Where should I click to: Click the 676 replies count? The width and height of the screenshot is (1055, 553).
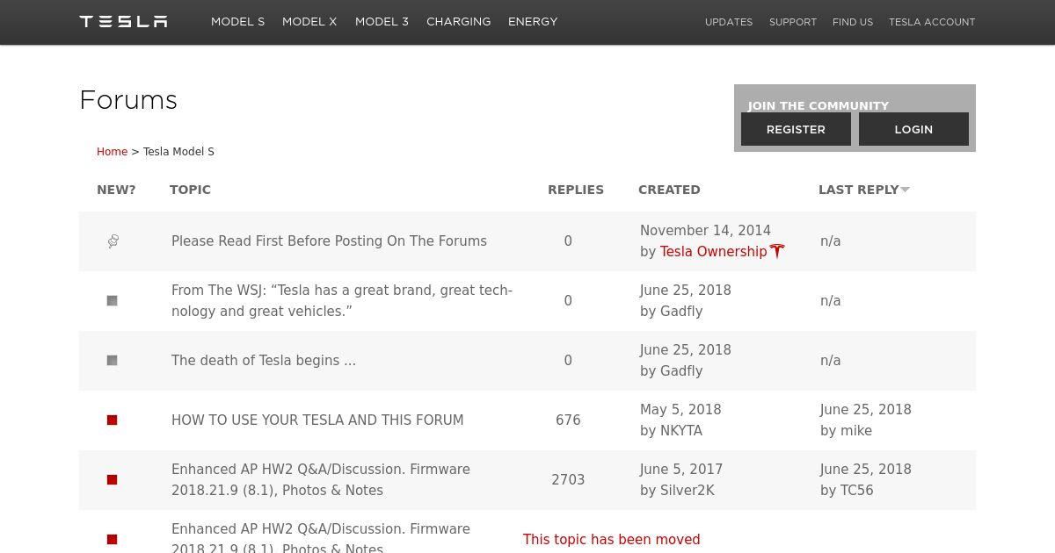click(x=568, y=420)
